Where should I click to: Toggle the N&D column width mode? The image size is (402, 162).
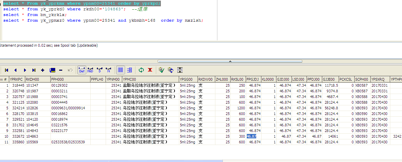90,70
